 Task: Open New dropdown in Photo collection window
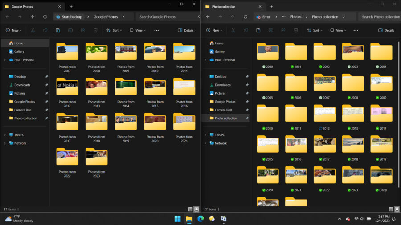coord(214,30)
